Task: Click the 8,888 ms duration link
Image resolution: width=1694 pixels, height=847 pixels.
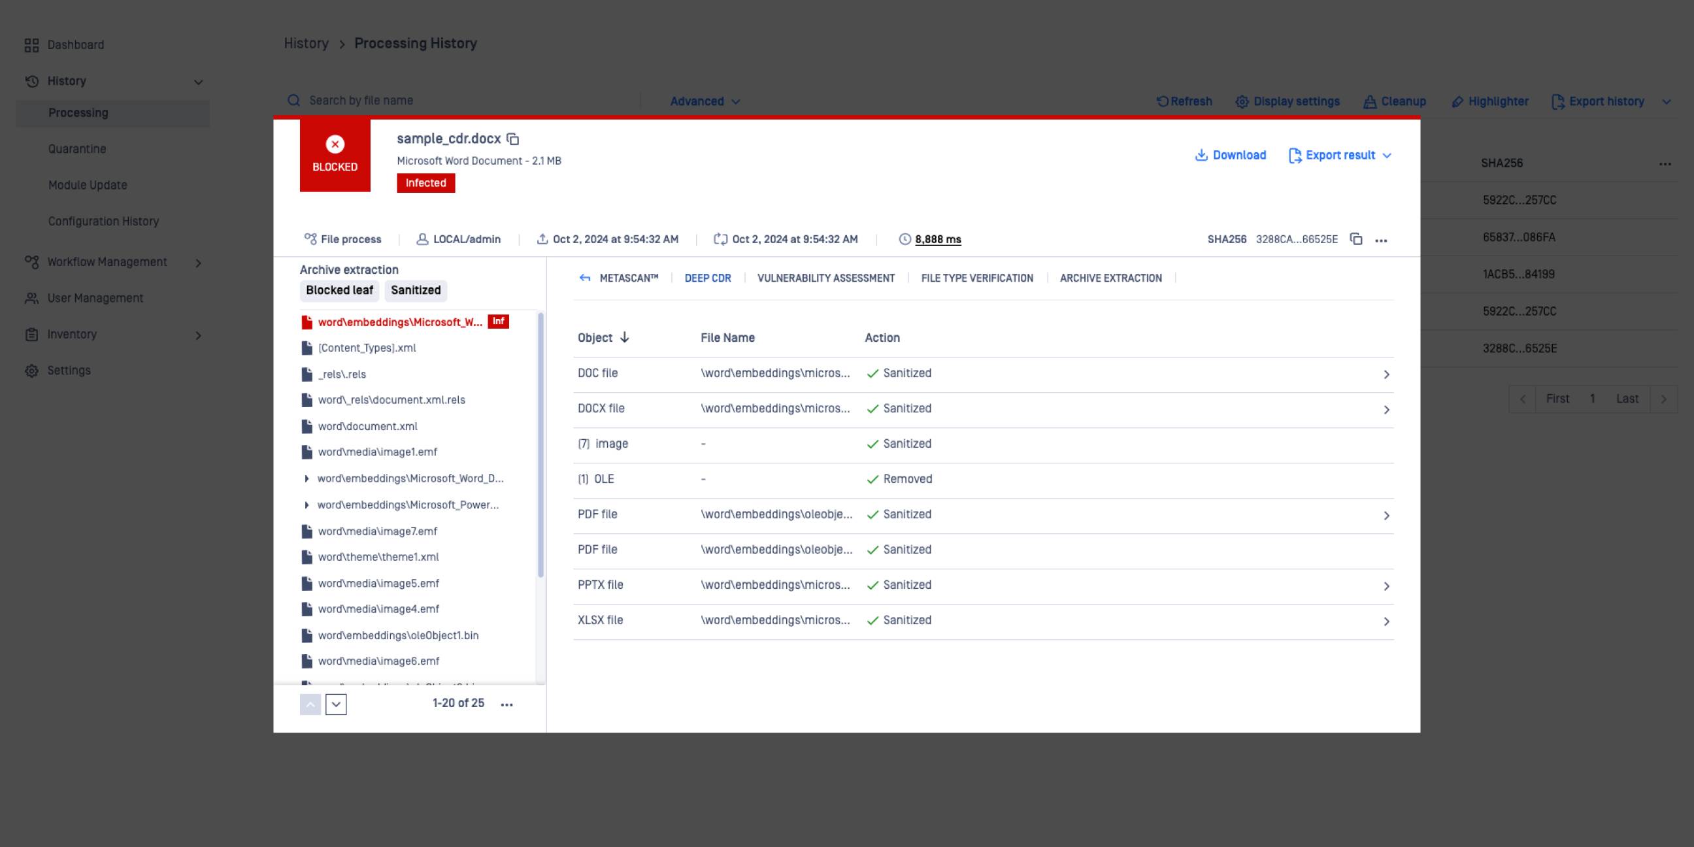Action: pos(938,239)
